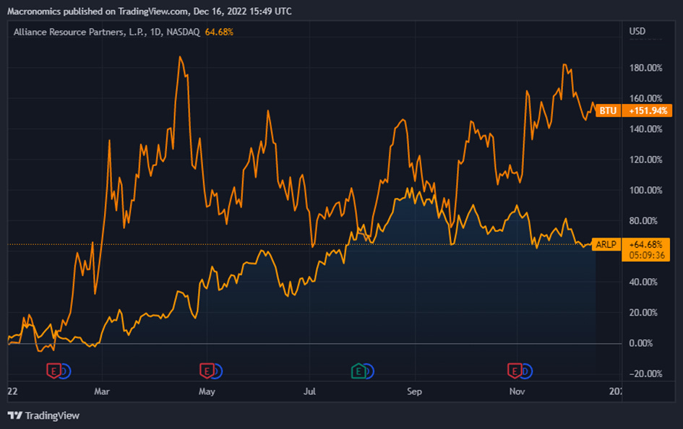683x429 pixels.
Task: Click the TradingView logo
Action: click(x=43, y=415)
